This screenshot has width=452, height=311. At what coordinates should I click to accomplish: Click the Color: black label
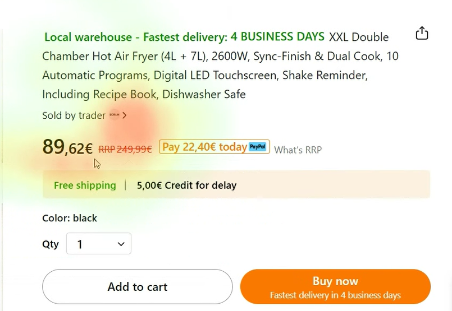click(x=70, y=218)
